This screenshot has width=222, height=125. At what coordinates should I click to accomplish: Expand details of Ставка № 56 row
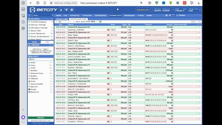click(199, 27)
